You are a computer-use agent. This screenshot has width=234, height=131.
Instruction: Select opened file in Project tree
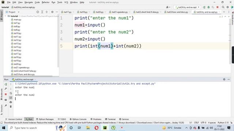click(x=38, y=12)
